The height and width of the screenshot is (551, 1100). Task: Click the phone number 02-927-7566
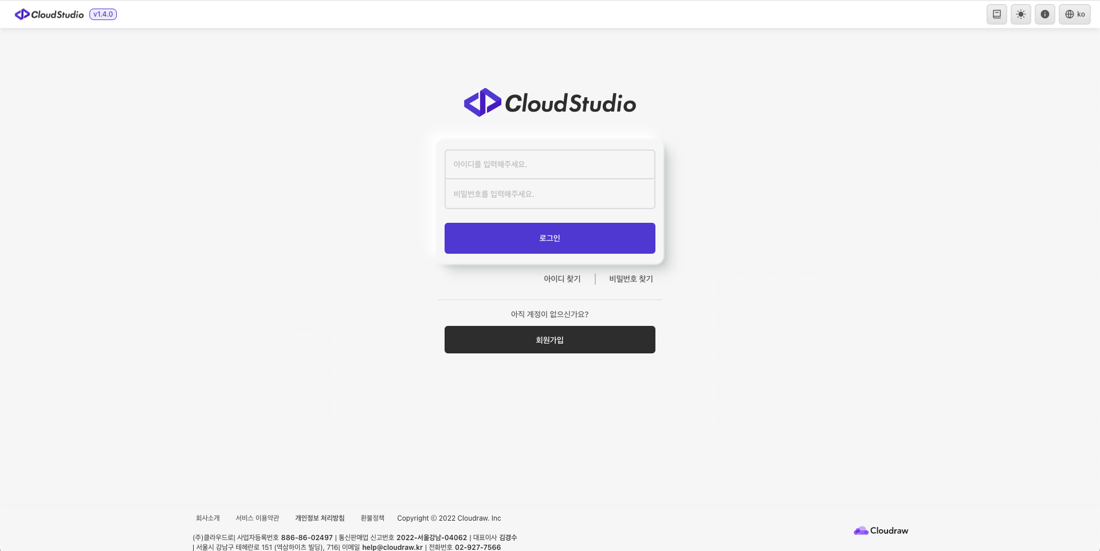coord(477,547)
